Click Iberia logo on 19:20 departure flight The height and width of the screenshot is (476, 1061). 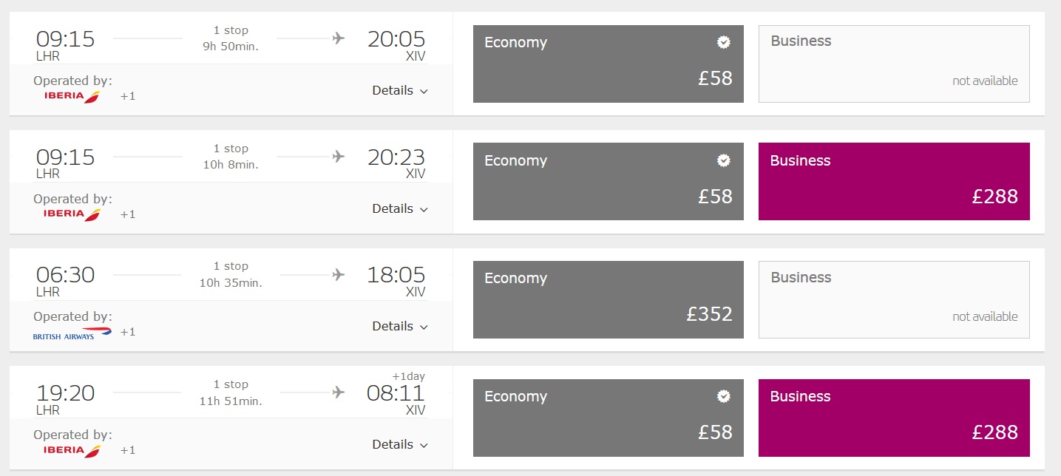72,450
